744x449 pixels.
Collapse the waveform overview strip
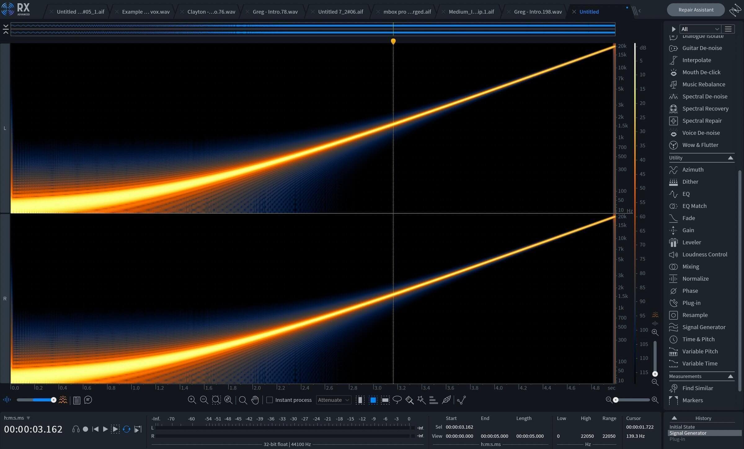click(6, 29)
